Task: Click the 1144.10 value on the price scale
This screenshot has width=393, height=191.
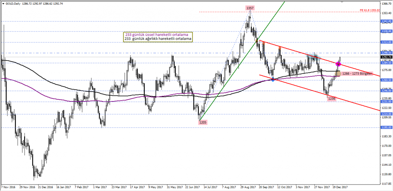Action: (x=387, y=165)
